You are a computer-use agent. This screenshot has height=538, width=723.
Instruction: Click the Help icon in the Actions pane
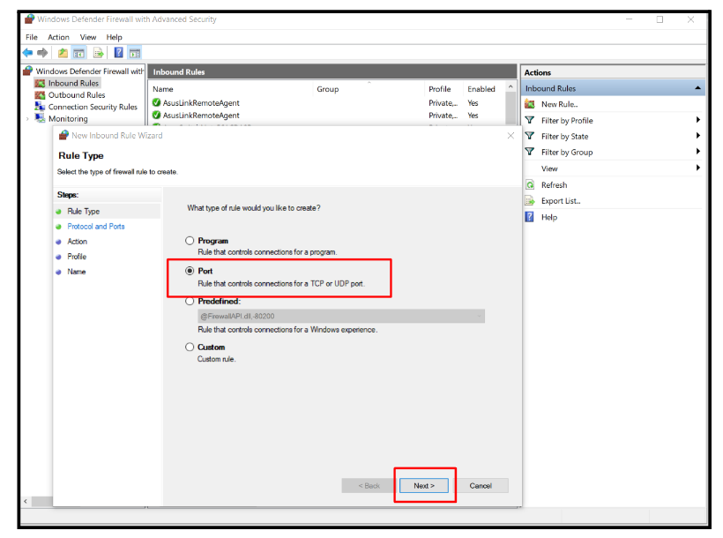530,217
